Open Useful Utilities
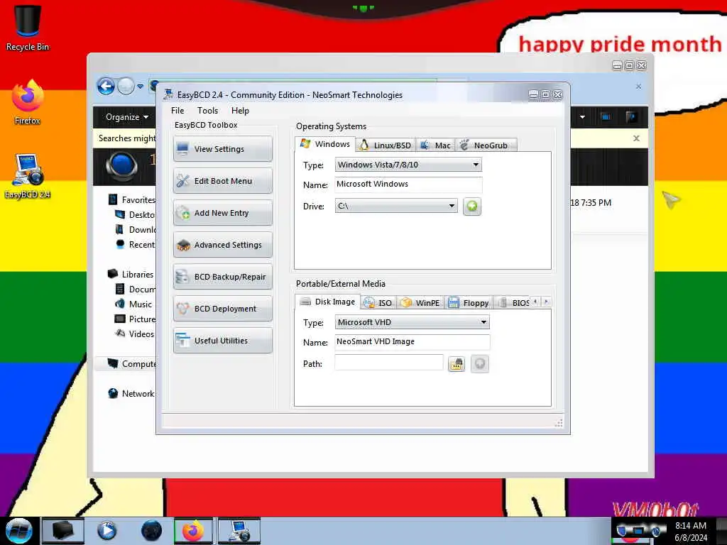 click(222, 341)
